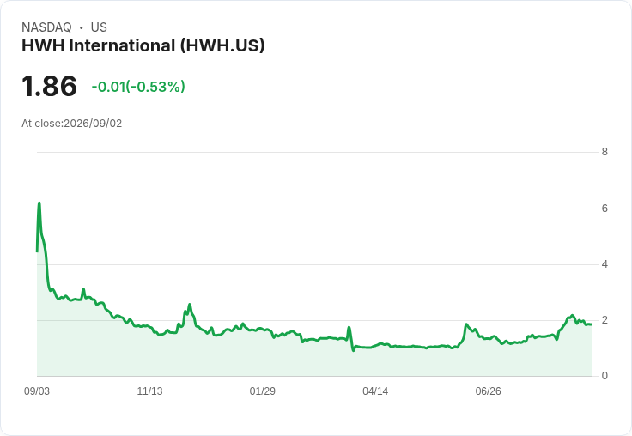Click the y-axis value 2

click(605, 320)
